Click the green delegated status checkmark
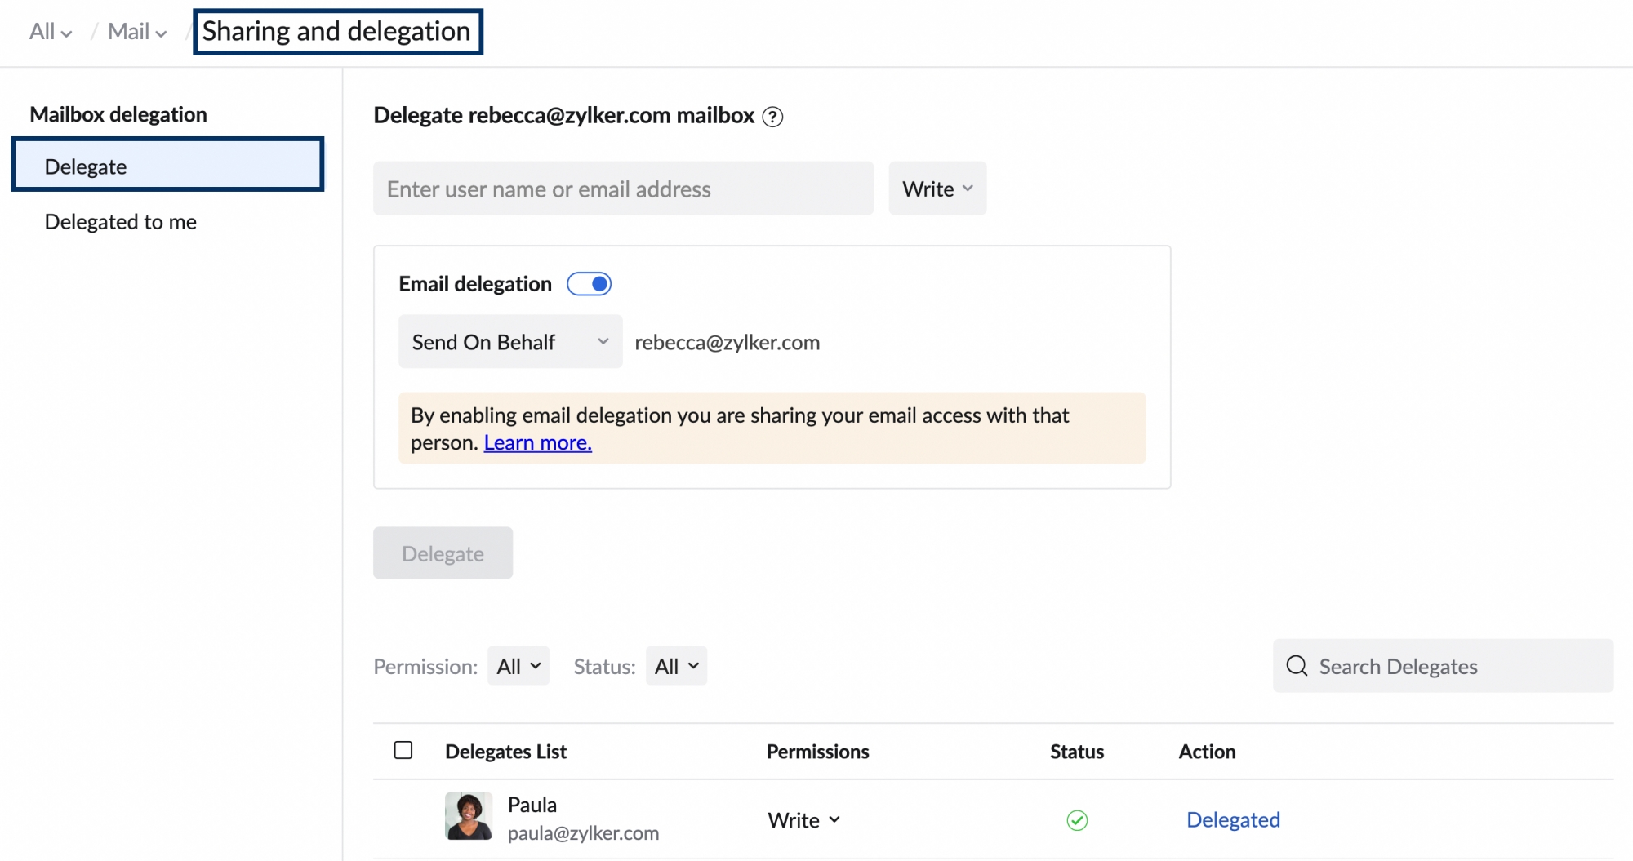This screenshot has height=861, width=1633. [1077, 820]
